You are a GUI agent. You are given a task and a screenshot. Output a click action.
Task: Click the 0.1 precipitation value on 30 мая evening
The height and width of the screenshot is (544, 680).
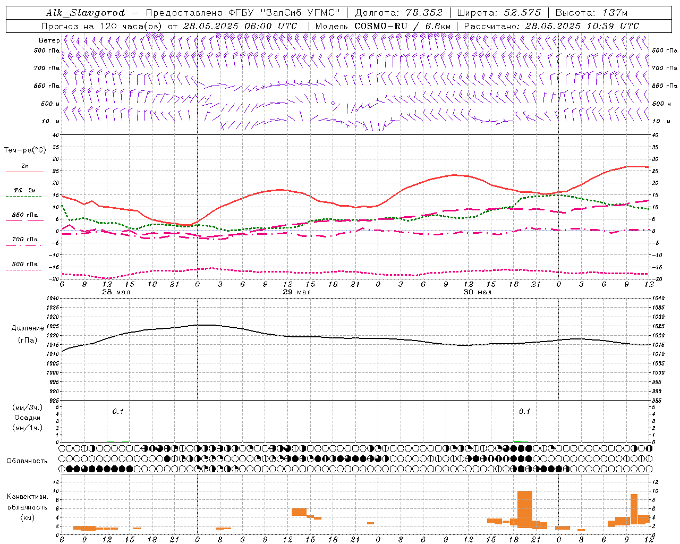point(524,411)
